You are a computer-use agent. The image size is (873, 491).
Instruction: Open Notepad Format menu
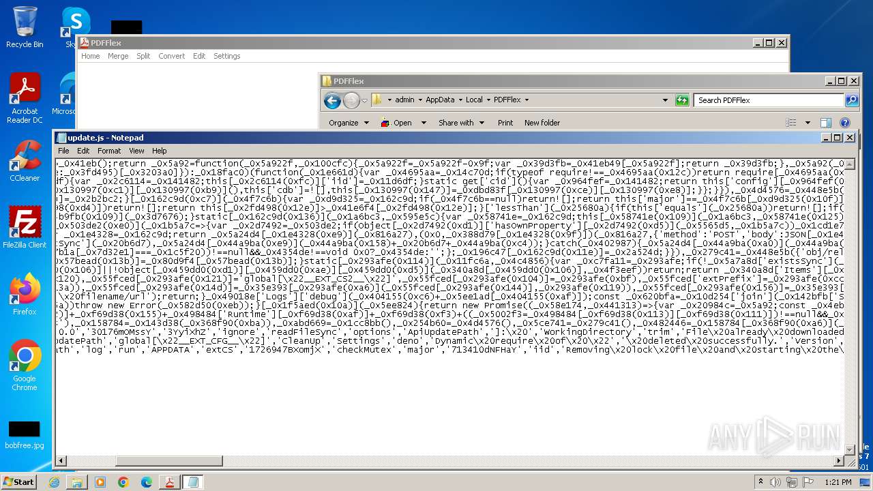[109, 151]
